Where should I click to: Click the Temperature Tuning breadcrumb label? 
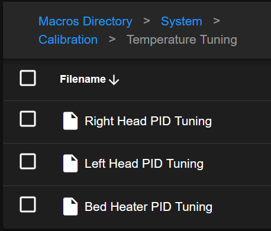(182, 40)
